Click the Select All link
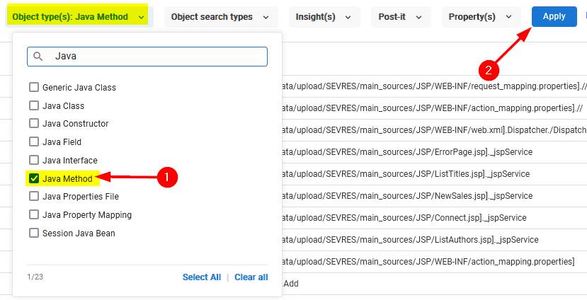Image resolution: width=587 pixels, height=300 pixels. point(201,277)
